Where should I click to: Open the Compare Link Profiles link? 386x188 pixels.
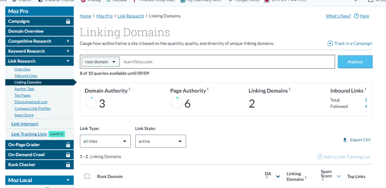32,108
